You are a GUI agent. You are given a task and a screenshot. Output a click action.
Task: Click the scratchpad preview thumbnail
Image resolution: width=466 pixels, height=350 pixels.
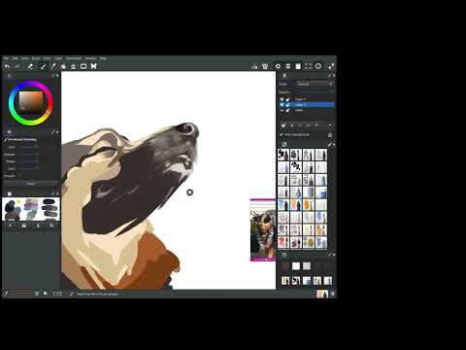point(31,209)
